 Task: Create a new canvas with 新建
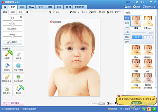(x=136, y=7)
